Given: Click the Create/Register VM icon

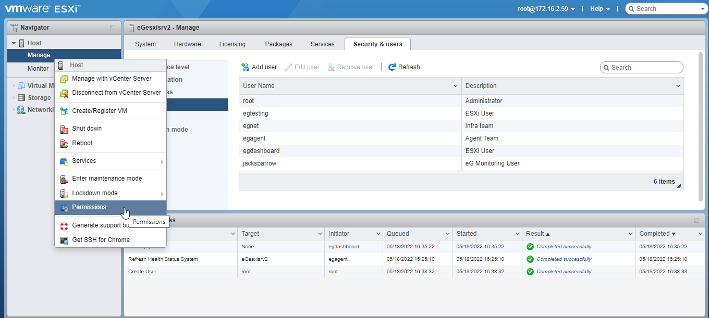Looking at the screenshot, I should (x=64, y=111).
